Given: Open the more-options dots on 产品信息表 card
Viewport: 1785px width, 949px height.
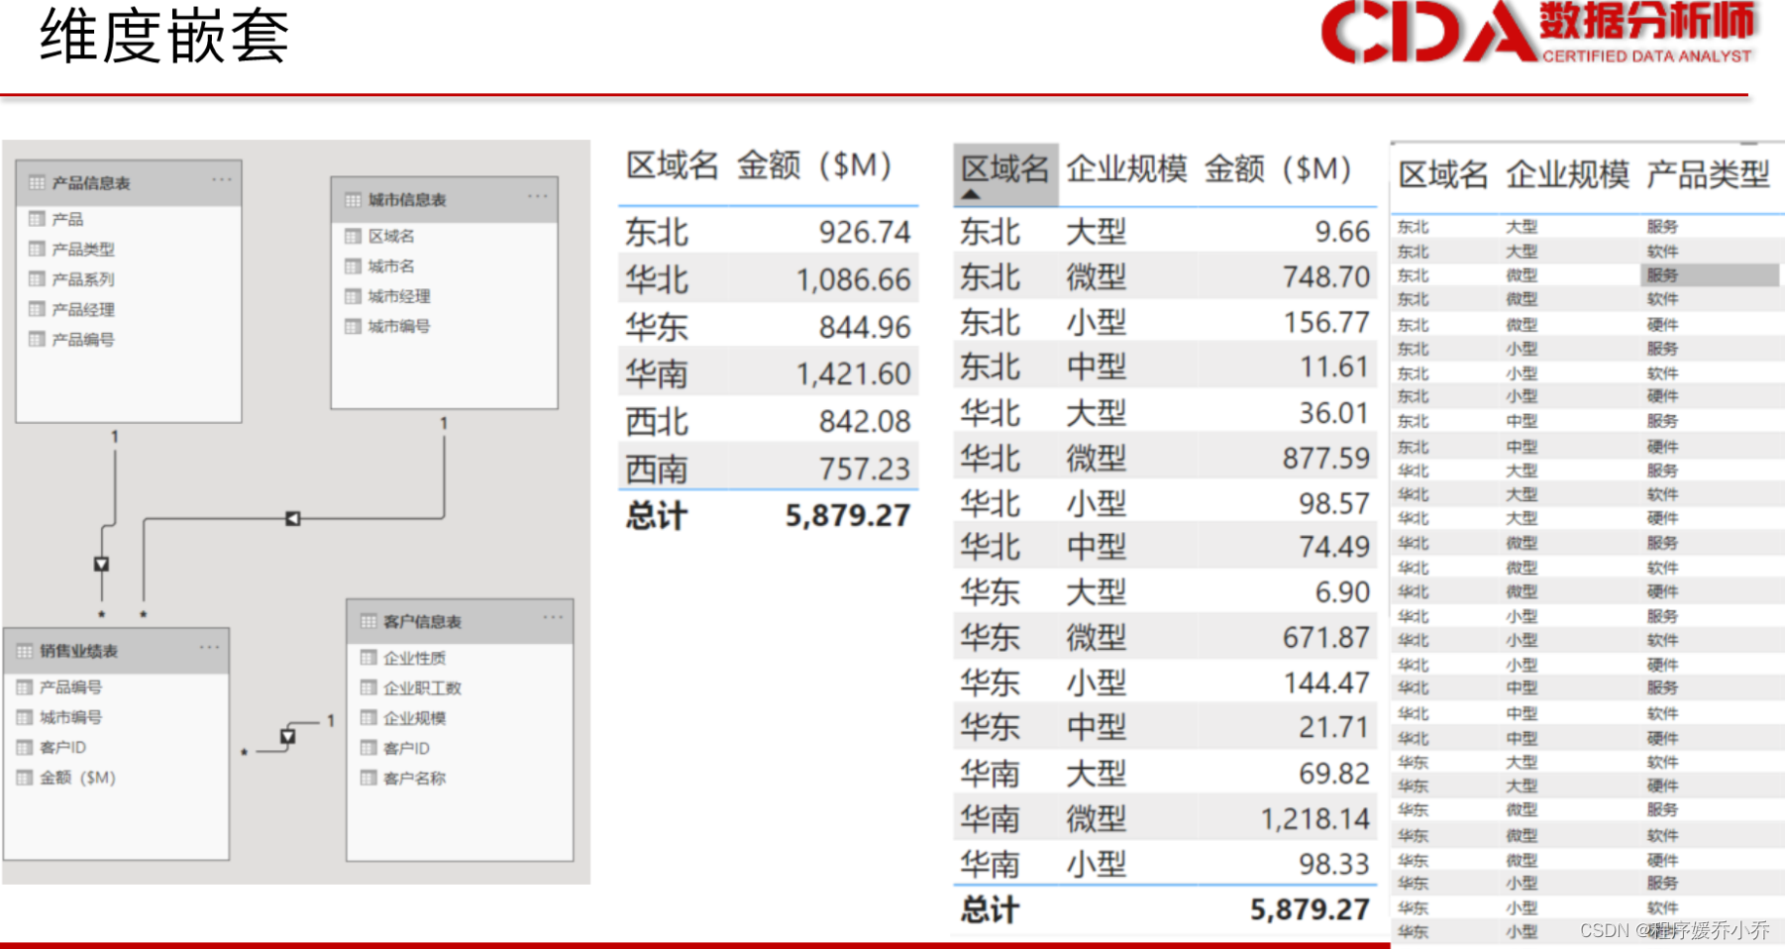Looking at the screenshot, I should (x=221, y=180).
